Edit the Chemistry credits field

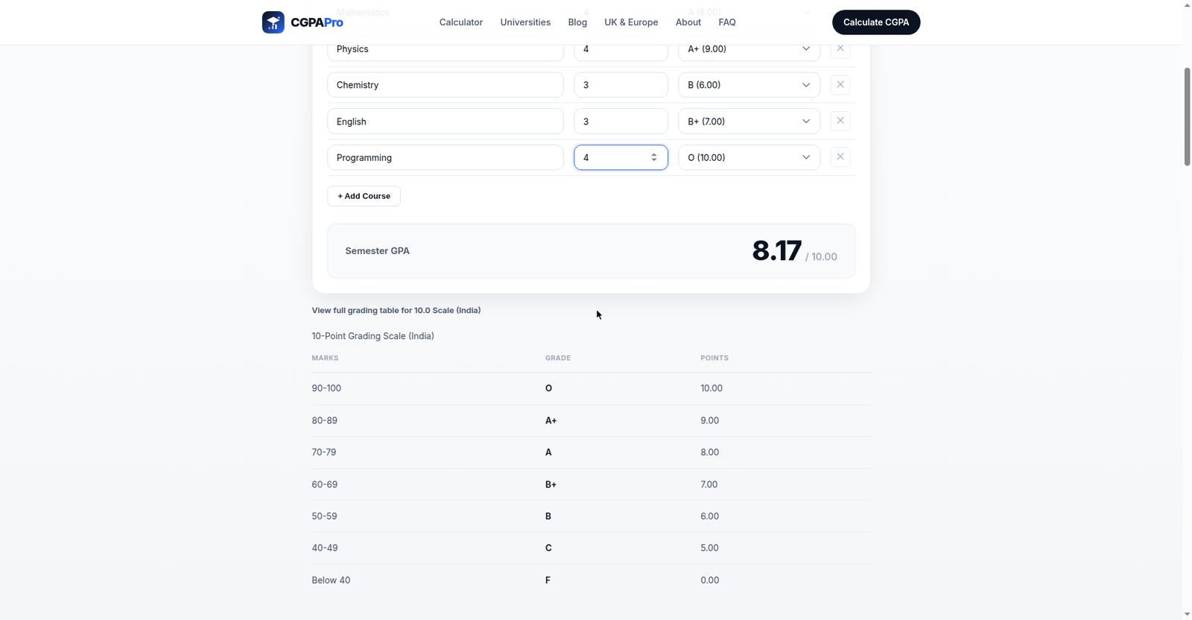coord(621,85)
